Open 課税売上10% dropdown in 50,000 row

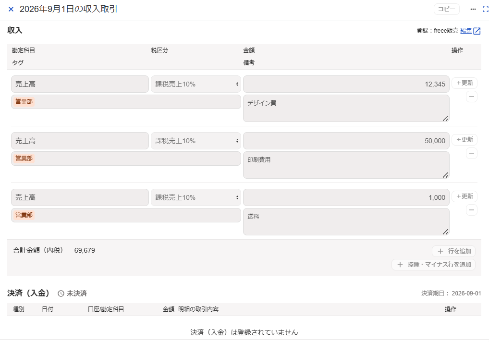point(196,141)
